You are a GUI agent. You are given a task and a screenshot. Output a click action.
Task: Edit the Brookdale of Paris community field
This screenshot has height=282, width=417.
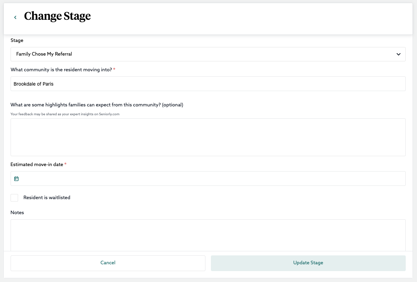(208, 84)
